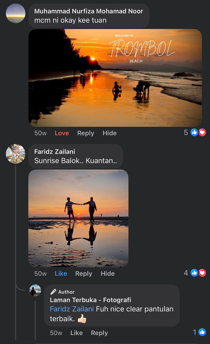Like the Laman Terbuka reply
The height and width of the screenshot is (344, 210).
(76, 333)
